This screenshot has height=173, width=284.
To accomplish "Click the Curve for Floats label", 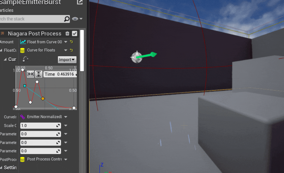I will pyautogui.click(x=41, y=50).
